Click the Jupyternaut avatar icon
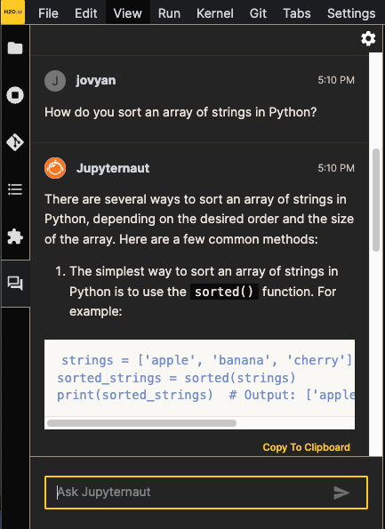Screen dimensions: 385x529 tap(55, 168)
